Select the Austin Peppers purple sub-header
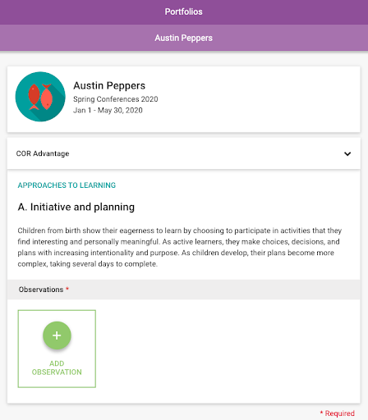368x420 pixels. click(184, 38)
